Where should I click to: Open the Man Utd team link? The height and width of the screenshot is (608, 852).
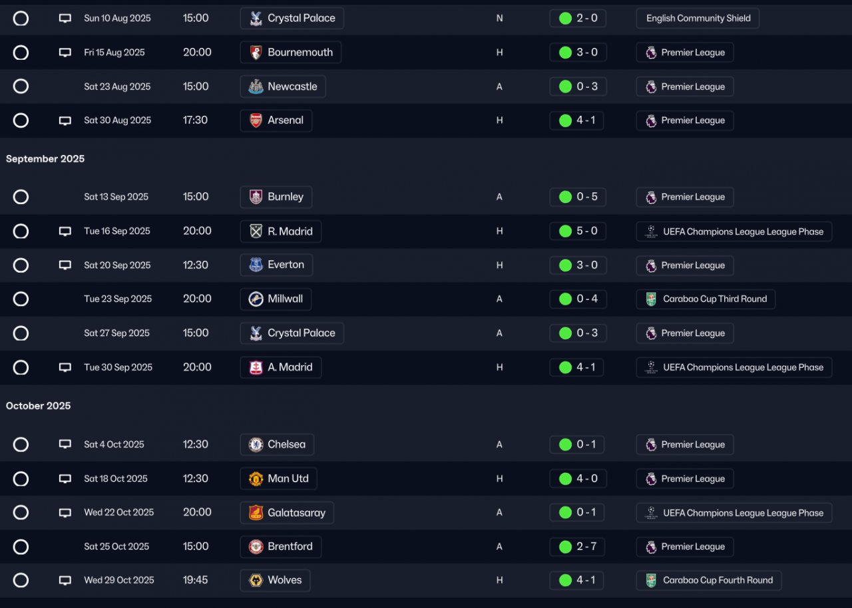tap(288, 479)
